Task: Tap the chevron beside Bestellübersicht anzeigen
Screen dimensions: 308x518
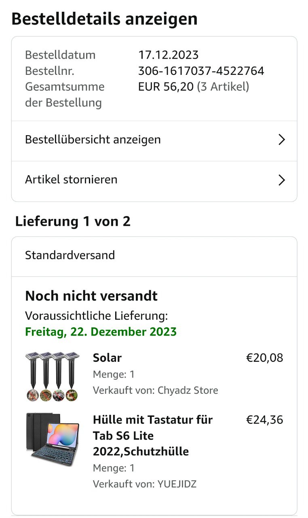Action: click(x=282, y=140)
